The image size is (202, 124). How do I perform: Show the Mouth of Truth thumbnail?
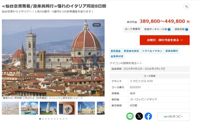(67, 108)
